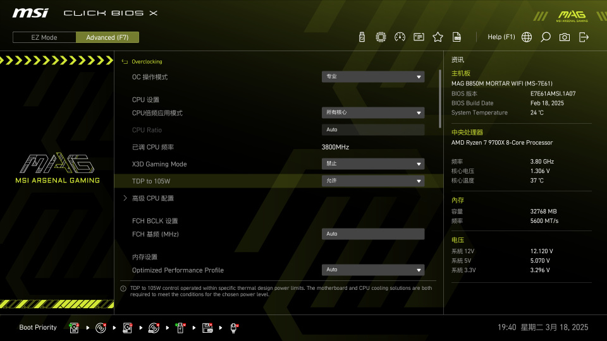Open Favorites star icon
607x341 pixels.
tap(438, 37)
